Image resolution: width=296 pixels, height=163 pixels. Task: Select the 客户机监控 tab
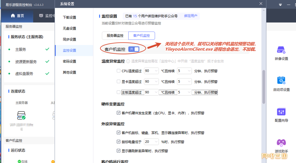pos(142,35)
